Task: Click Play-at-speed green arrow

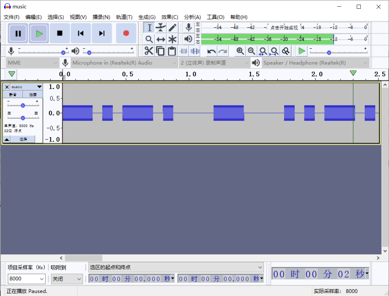Action: pyautogui.click(x=302, y=51)
